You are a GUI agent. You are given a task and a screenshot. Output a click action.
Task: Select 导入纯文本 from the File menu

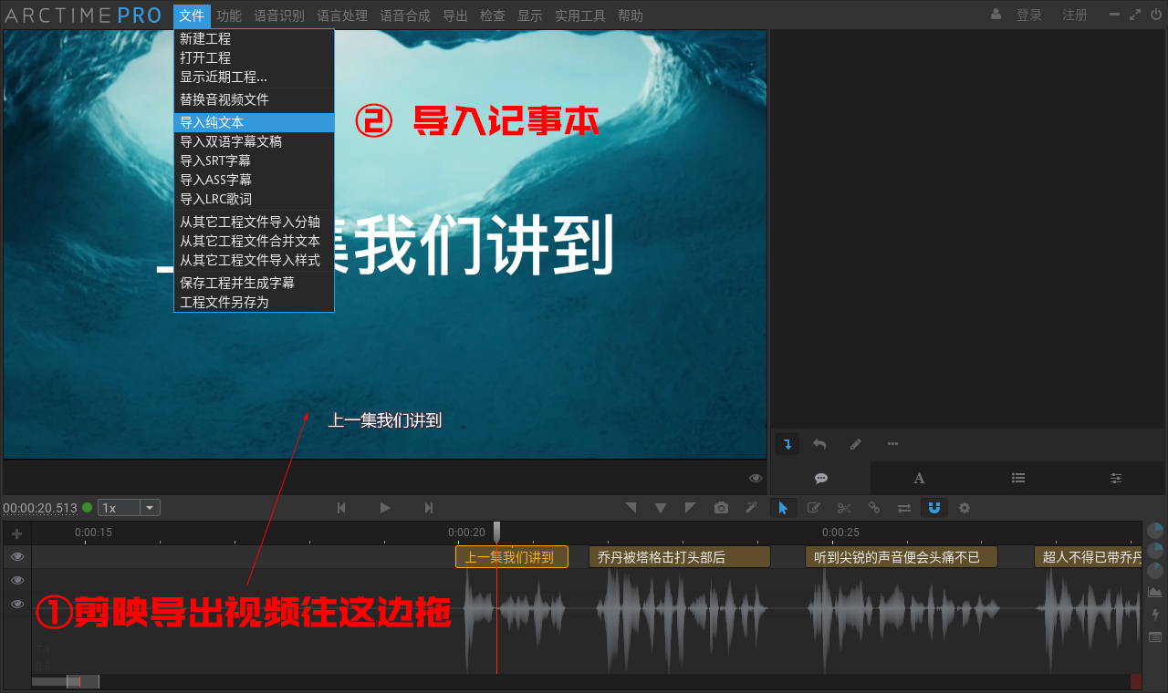212,121
